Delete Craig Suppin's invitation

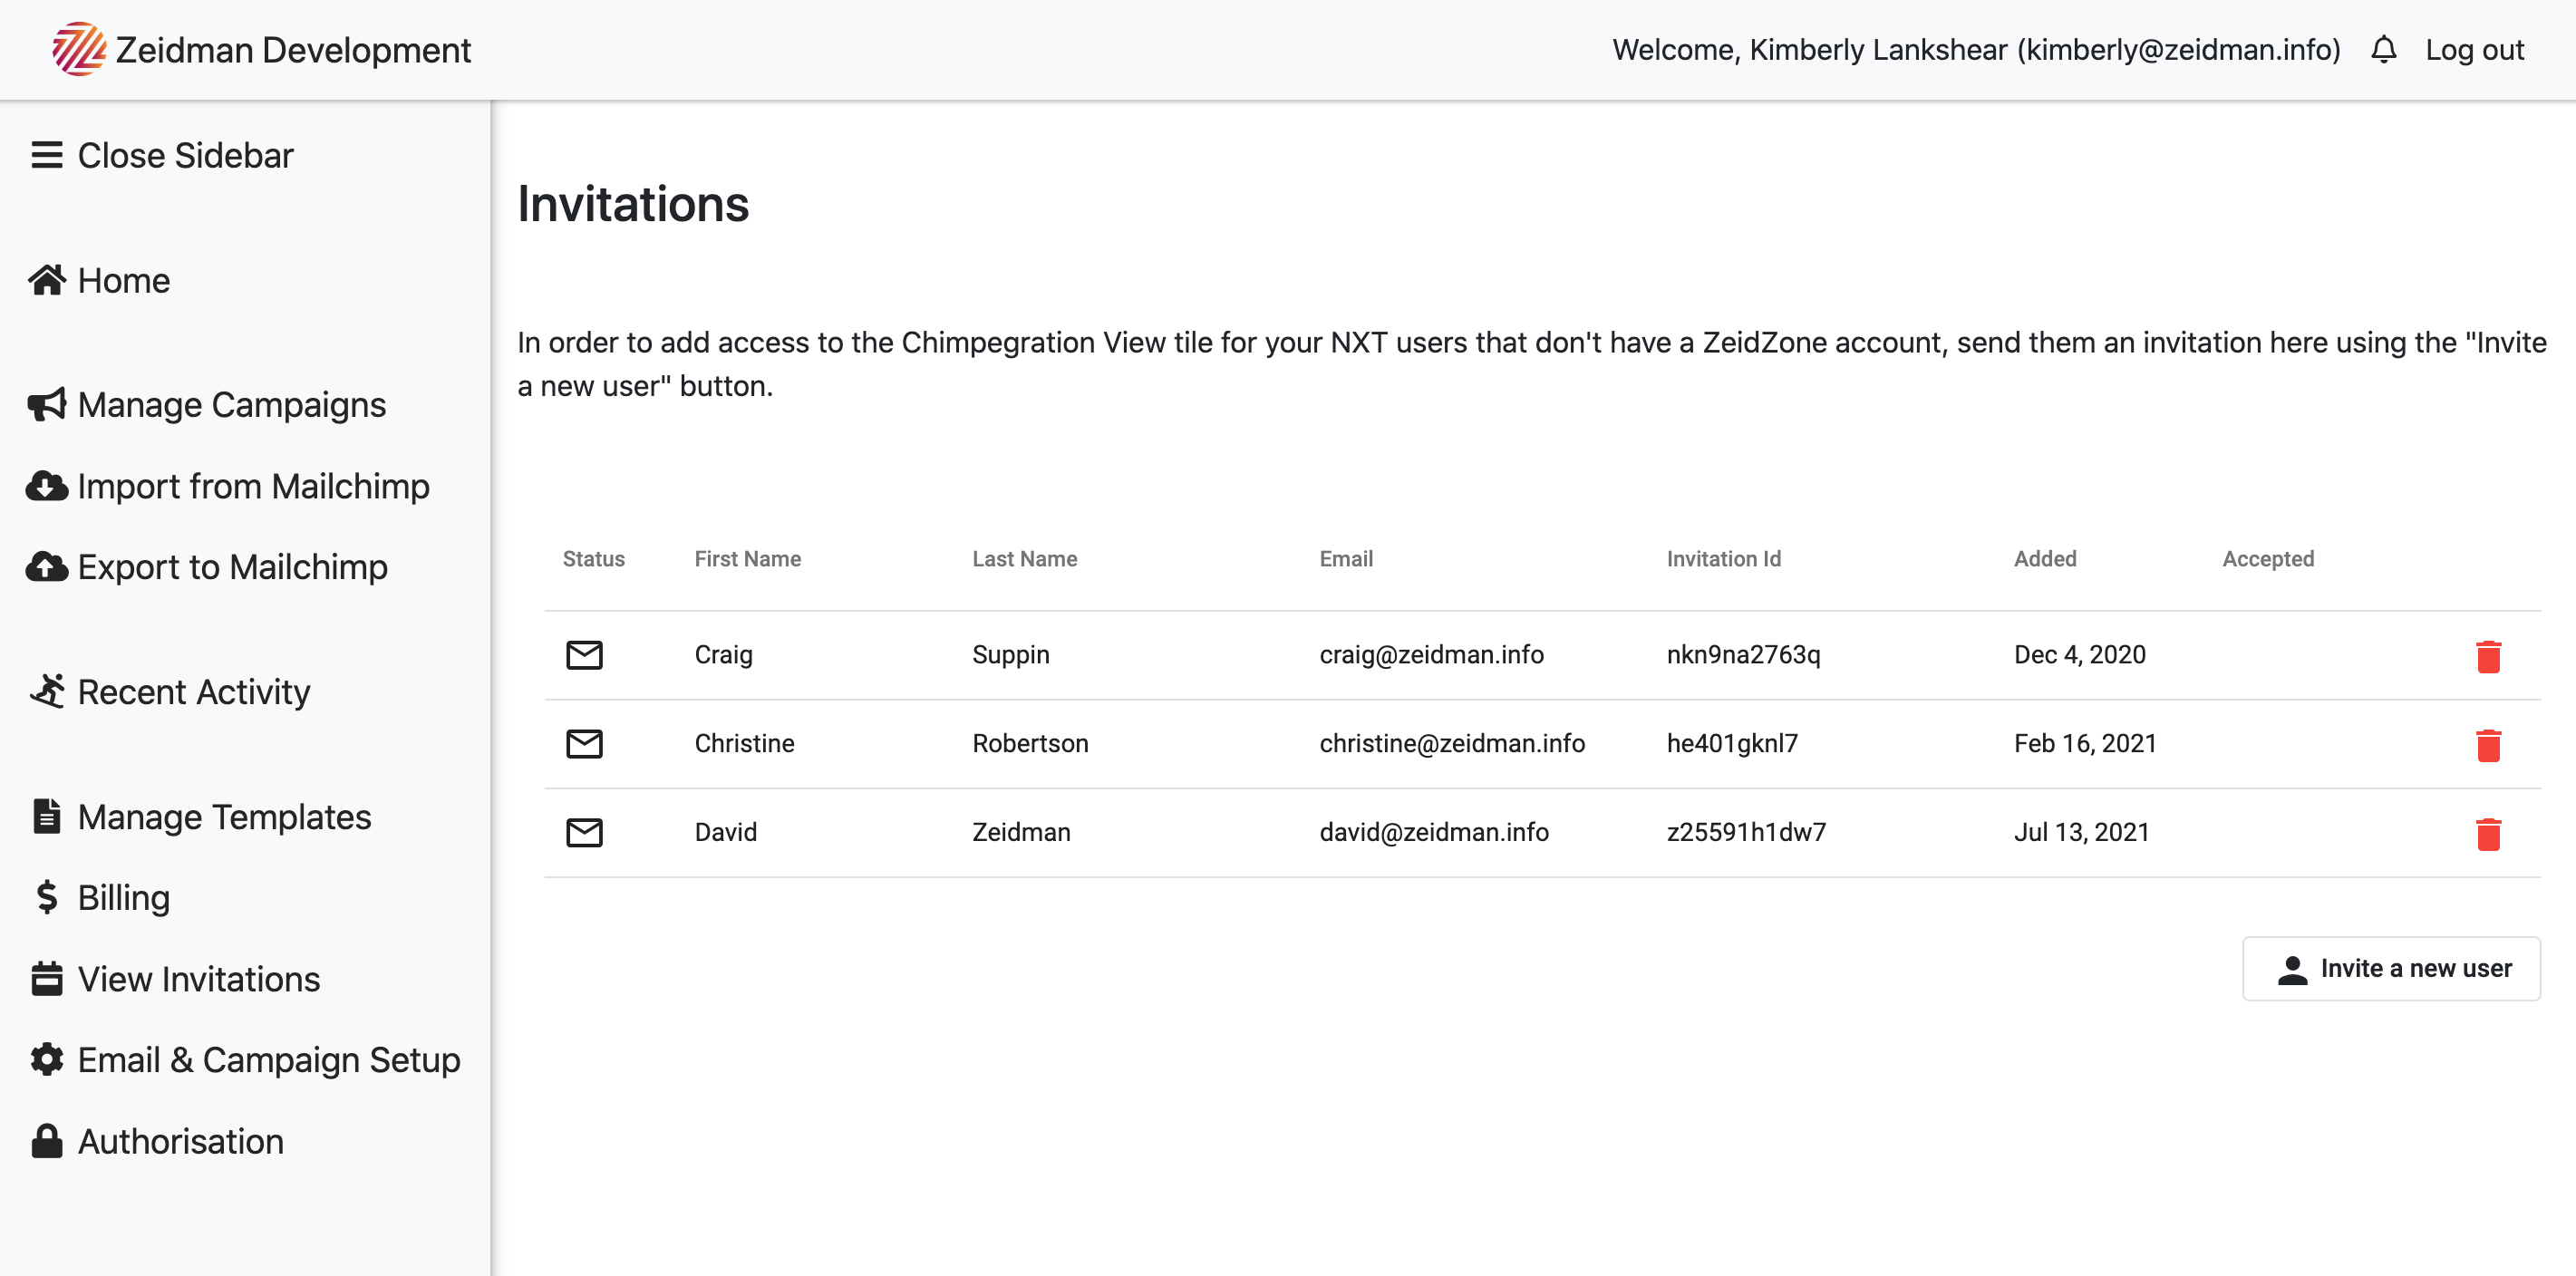point(2488,656)
